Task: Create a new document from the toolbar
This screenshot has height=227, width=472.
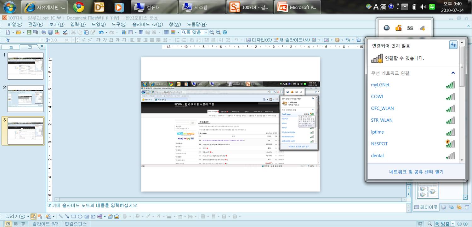Action: pyautogui.click(x=8, y=32)
